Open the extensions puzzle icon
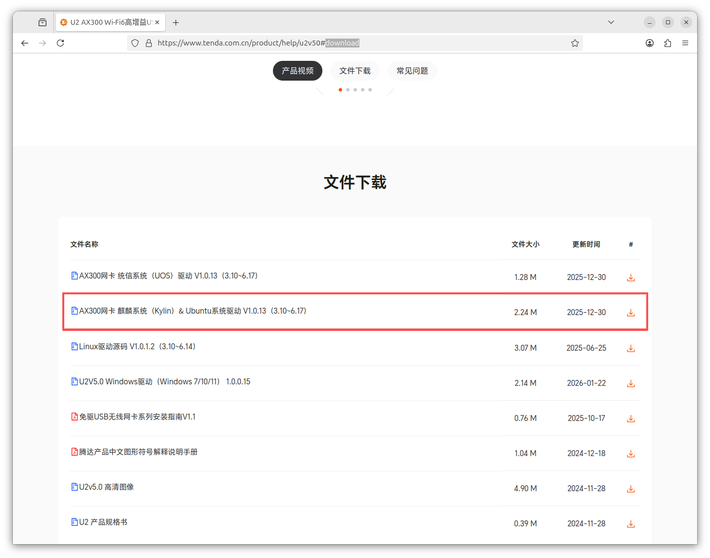 tap(667, 43)
